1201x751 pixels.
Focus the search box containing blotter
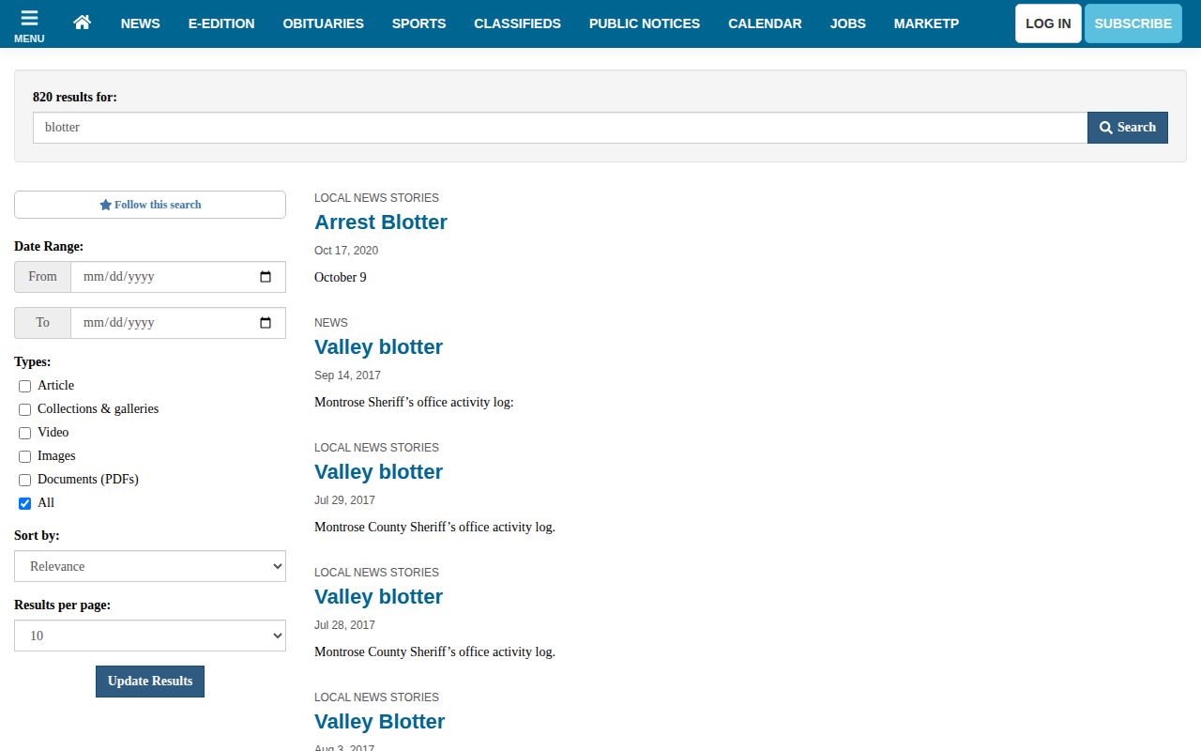[x=560, y=128]
